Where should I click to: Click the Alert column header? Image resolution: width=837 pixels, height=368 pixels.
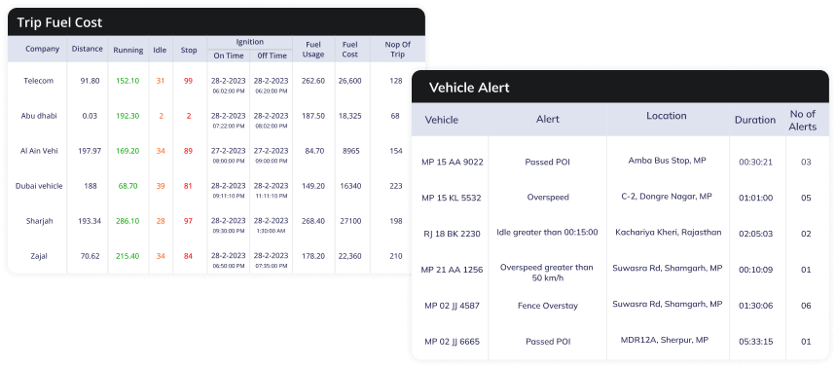(x=547, y=120)
